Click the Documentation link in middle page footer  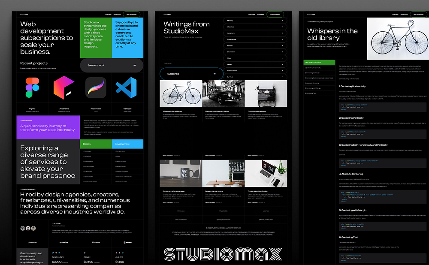point(181,219)
